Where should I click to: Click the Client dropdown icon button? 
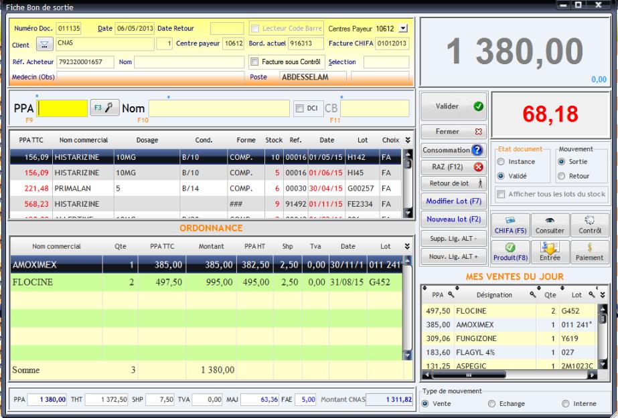click(44, 44)
